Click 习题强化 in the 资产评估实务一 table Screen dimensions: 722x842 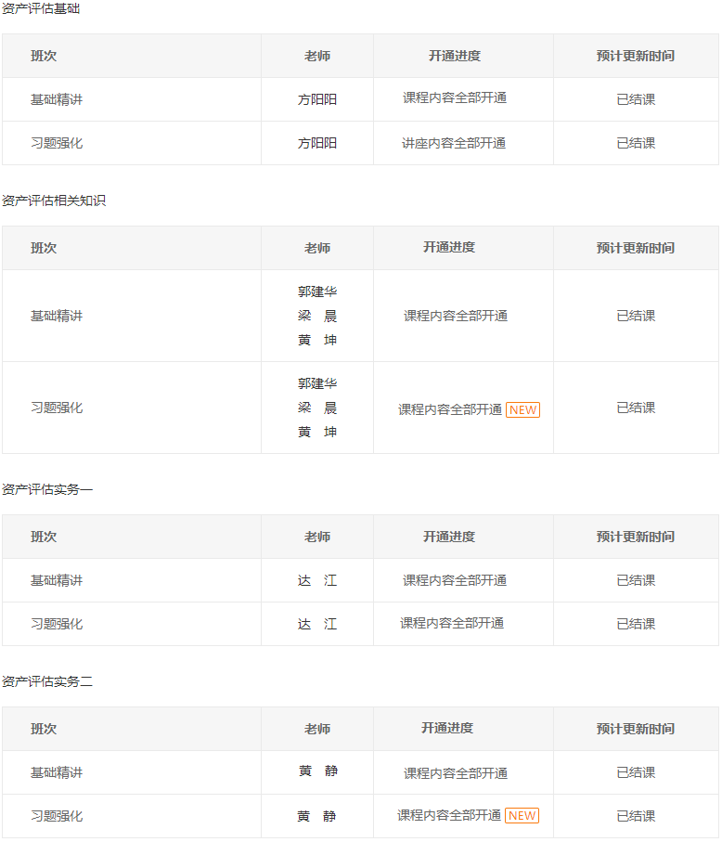tap(57, 624)
